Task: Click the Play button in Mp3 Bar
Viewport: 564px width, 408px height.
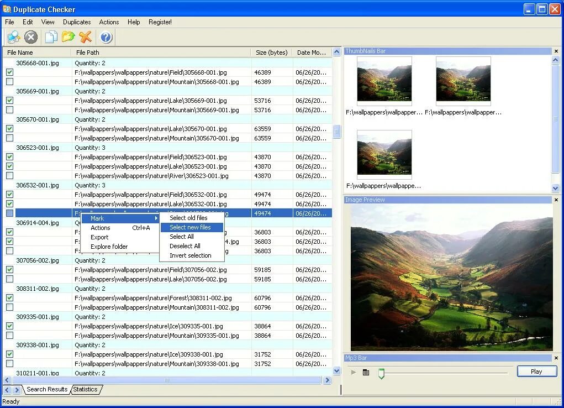Action: click(x=537, y=372)
